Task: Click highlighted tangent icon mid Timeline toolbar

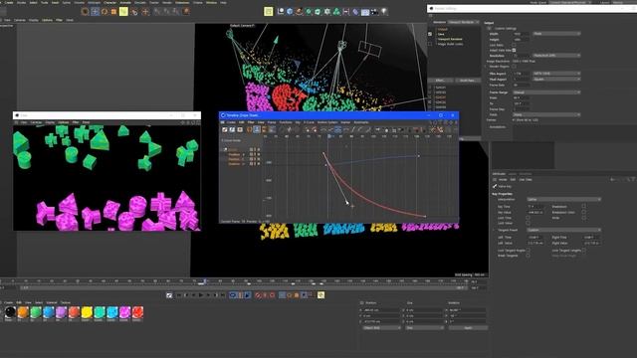Action: click(x=337, y=129)
